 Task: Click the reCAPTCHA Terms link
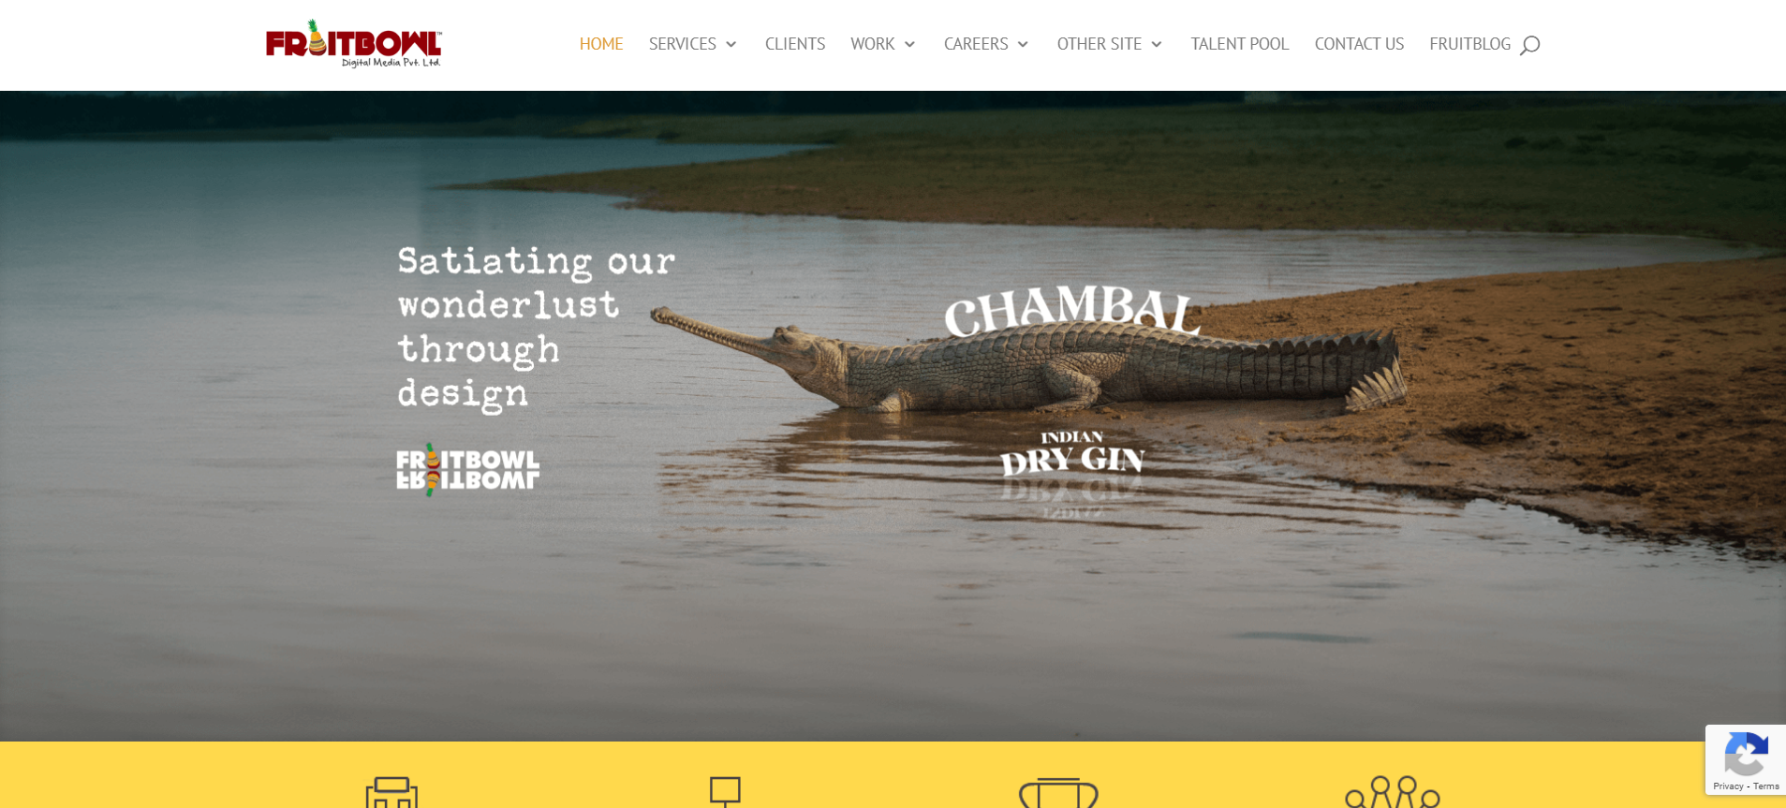(1766, 786)
